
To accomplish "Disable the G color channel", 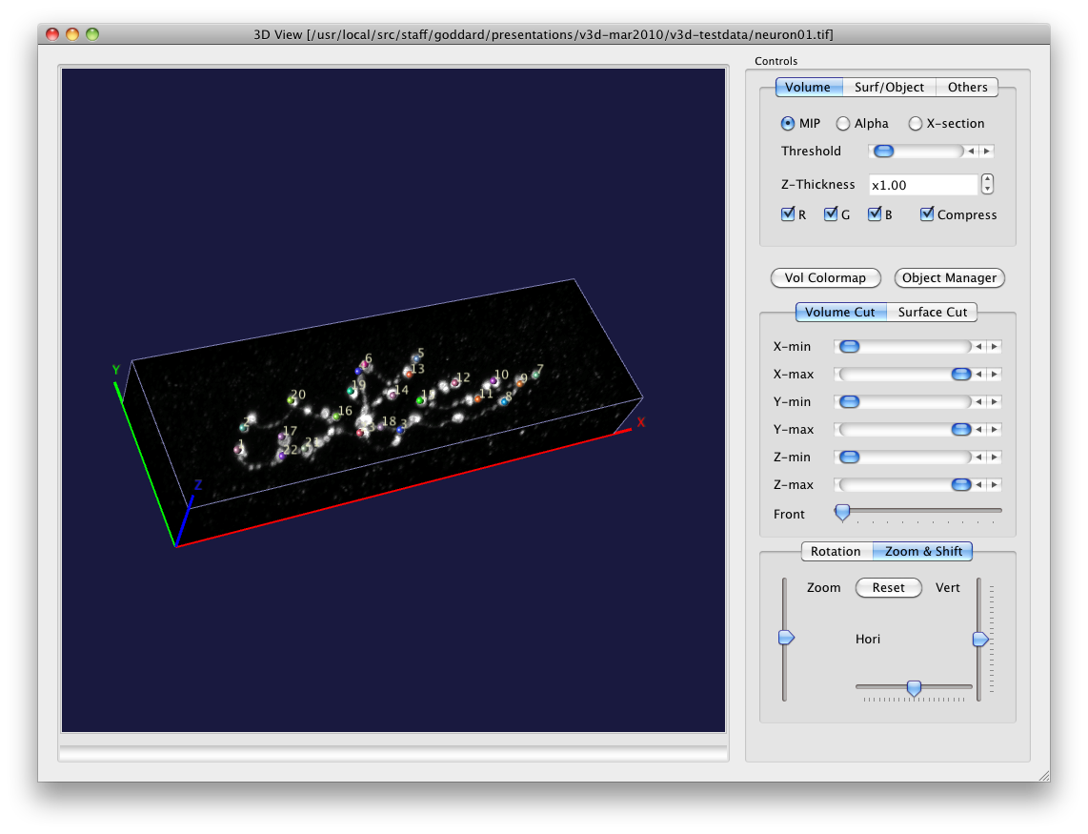I will click(x=831, y=214).
